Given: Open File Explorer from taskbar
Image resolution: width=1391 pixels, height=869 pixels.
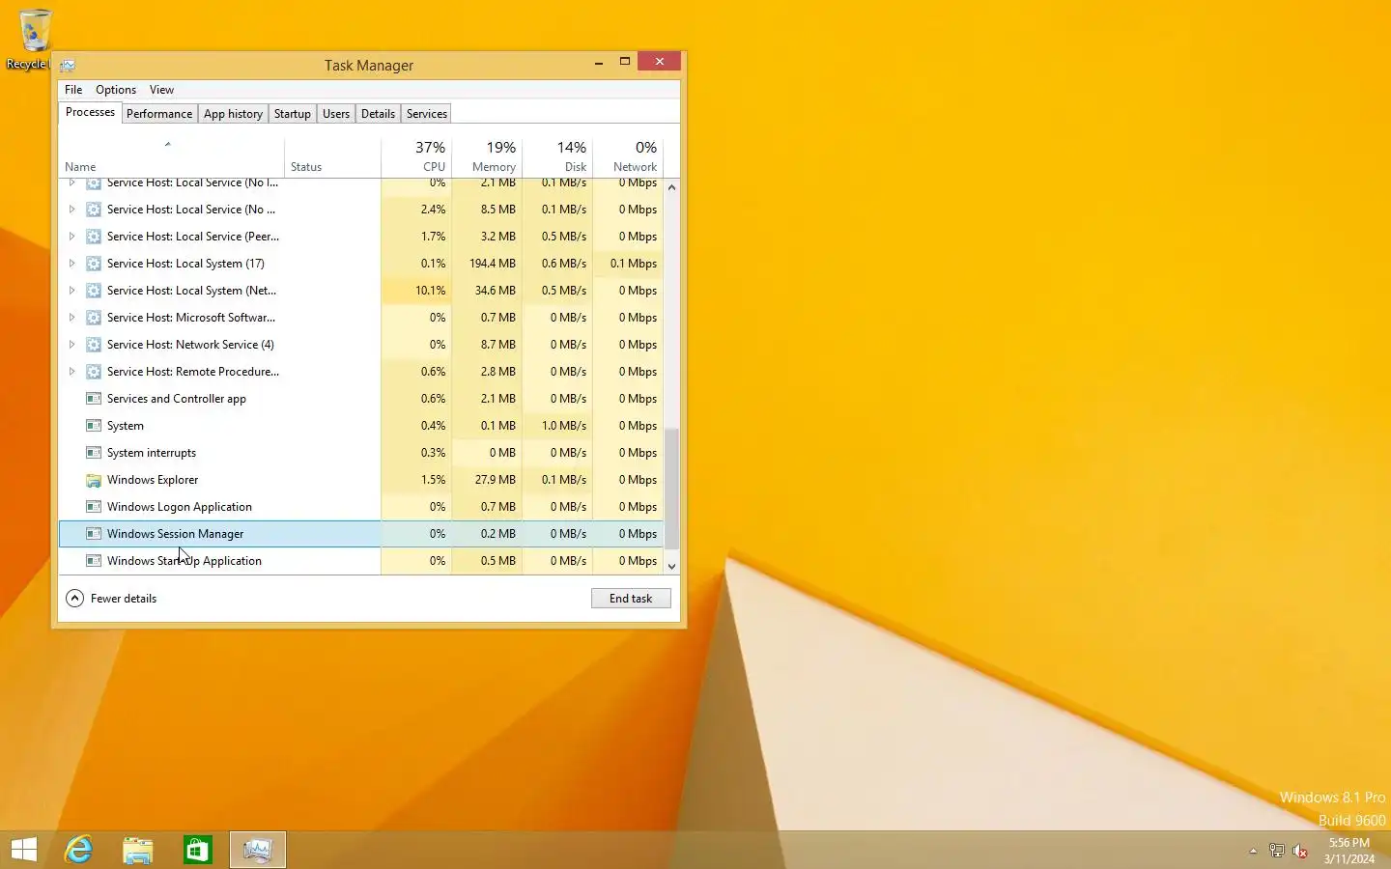Looking at the screenshot, I should [138, 850].
